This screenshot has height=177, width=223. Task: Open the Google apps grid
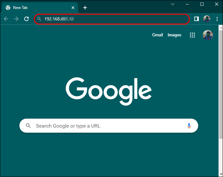click(x=192, y=35)
